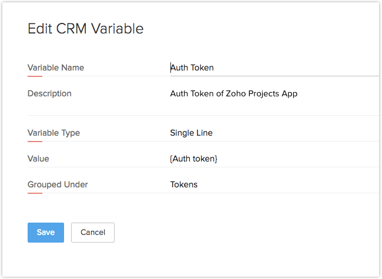Click the Grouped Under label
Screen dimensions: 382x279
click(58, 184)
